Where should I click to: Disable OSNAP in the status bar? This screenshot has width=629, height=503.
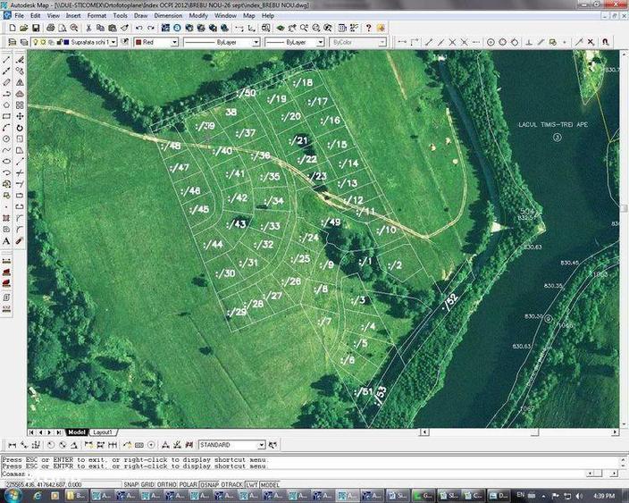[x=209, y=484]
